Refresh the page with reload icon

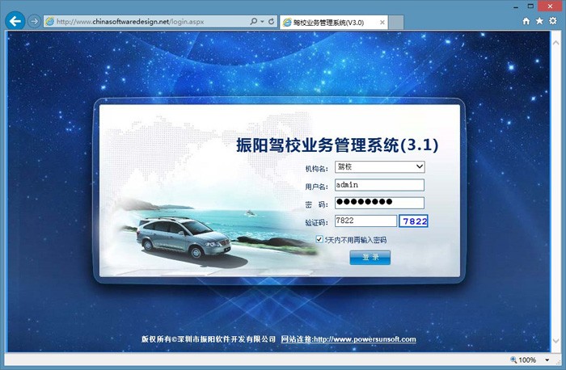pos(271,21)
